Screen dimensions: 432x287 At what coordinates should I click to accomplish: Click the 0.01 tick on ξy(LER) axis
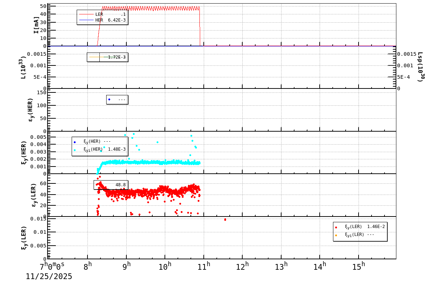(x=40, y=232)
